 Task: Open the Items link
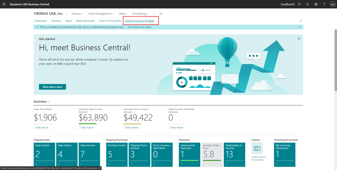[69, 21]
